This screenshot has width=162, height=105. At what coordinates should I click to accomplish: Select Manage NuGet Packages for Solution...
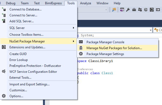coord(118,48)
